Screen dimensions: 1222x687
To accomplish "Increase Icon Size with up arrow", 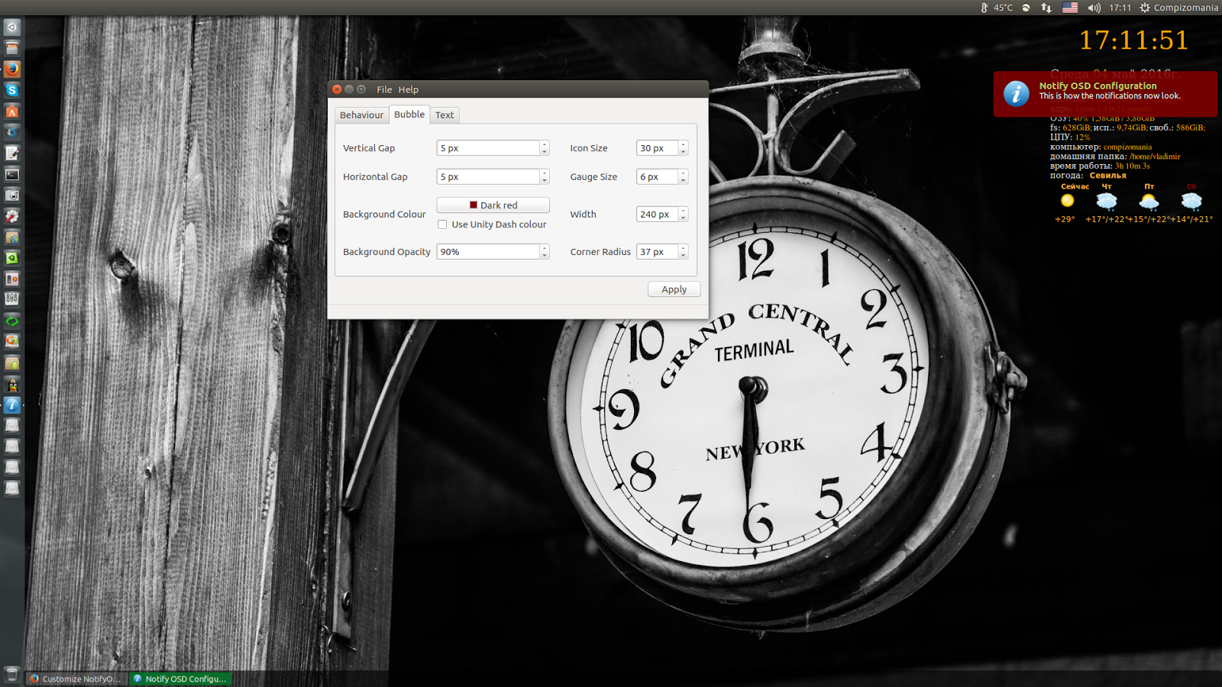I will point(684,144).
